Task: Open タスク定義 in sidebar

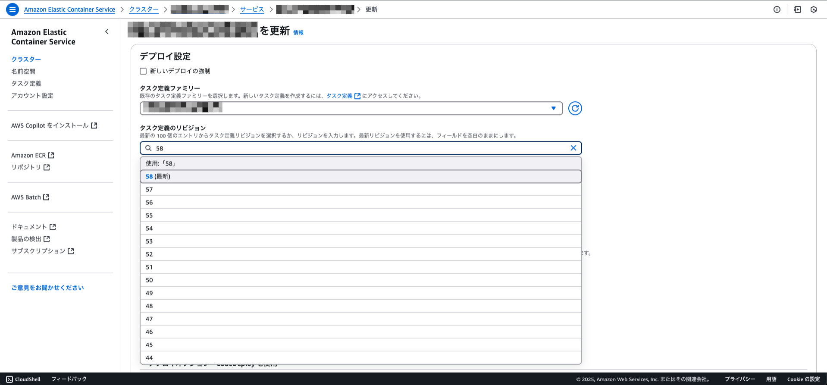Action: (x=26, y=83)
